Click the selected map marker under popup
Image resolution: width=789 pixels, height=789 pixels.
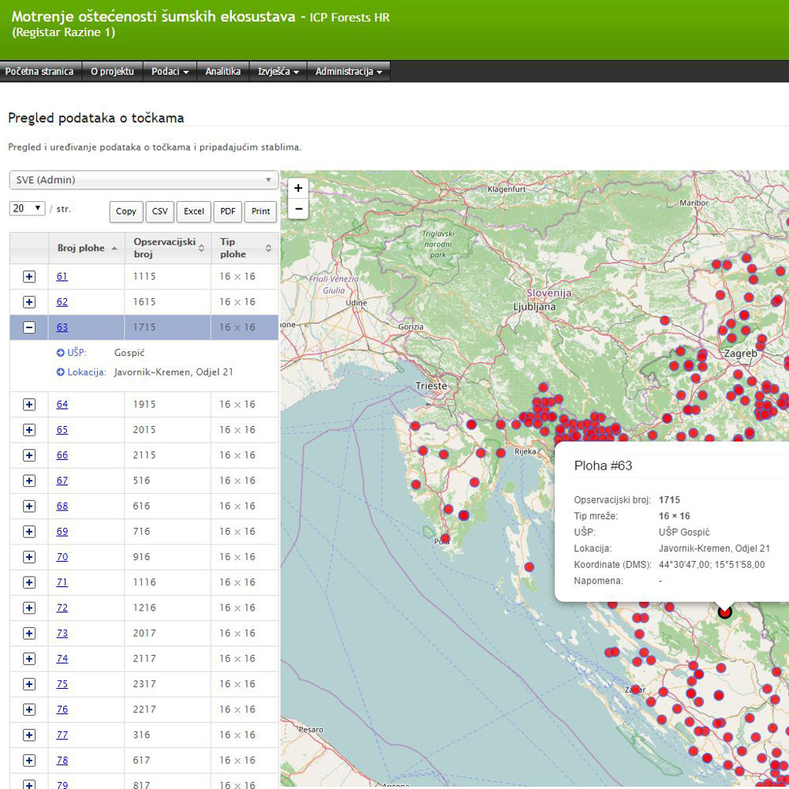click(725, 611)
